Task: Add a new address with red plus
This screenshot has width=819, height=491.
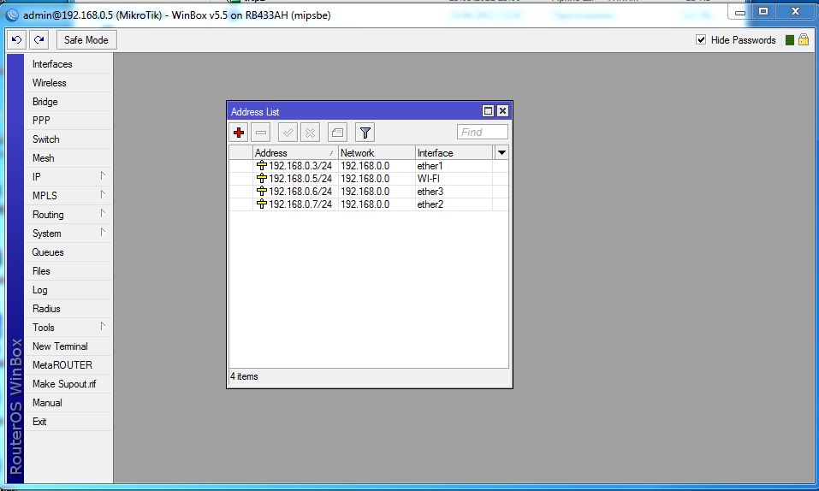Action: [x=239, y=133]
